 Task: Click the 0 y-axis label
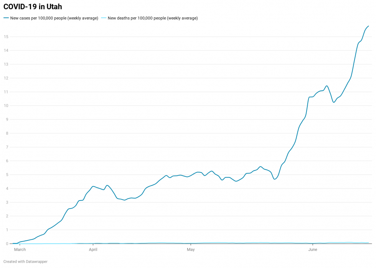7,244
